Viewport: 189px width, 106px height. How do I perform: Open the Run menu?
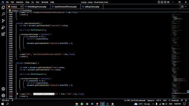pyautogui.click(x=38, y=2)
